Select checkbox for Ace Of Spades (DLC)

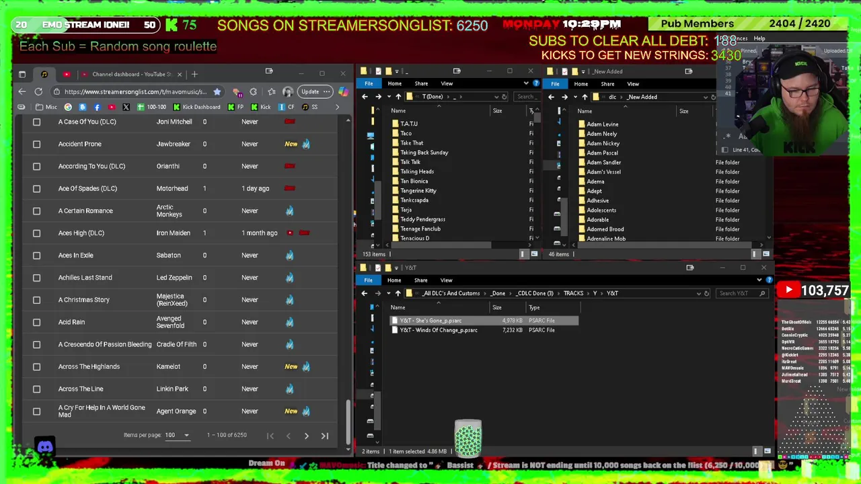(37, 188)
